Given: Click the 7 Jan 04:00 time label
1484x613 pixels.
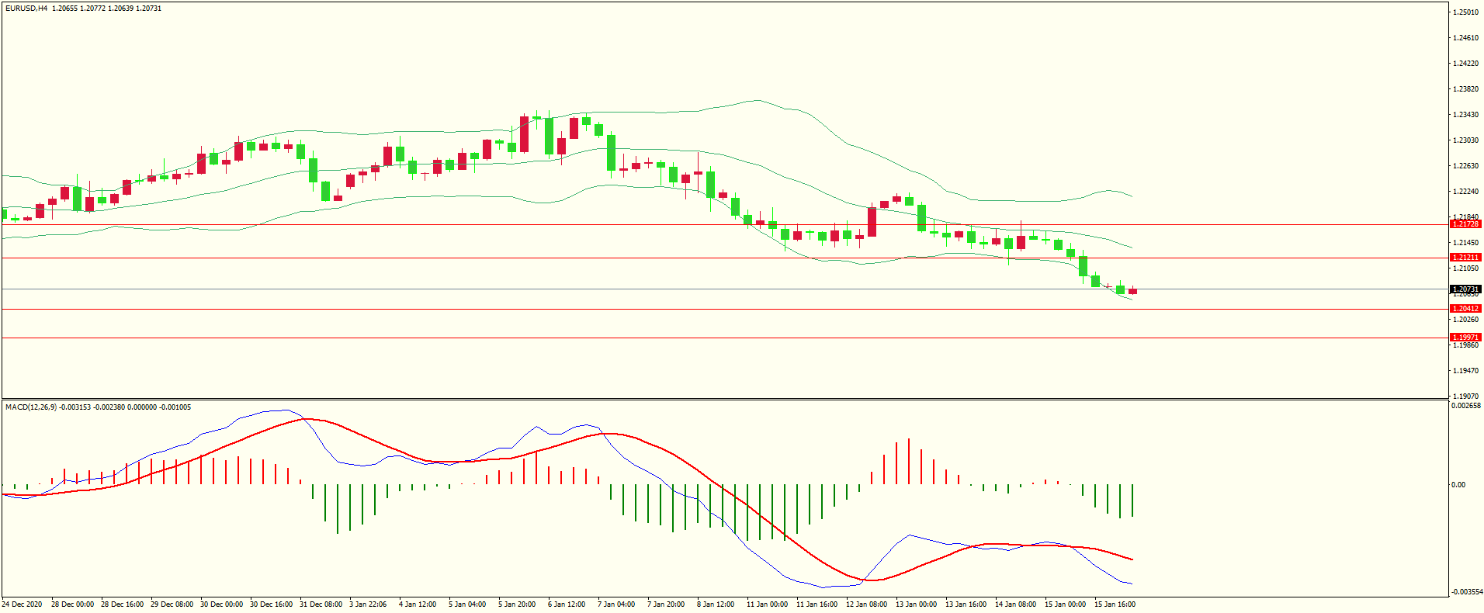Looking at the screenshot, I should 616,604.
